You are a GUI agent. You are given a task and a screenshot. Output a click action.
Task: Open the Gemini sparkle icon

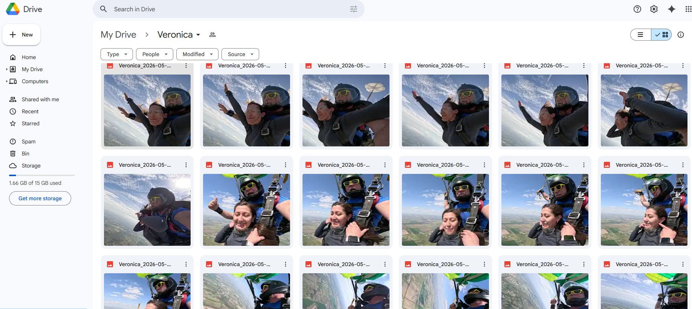click(x=671, y=9)
